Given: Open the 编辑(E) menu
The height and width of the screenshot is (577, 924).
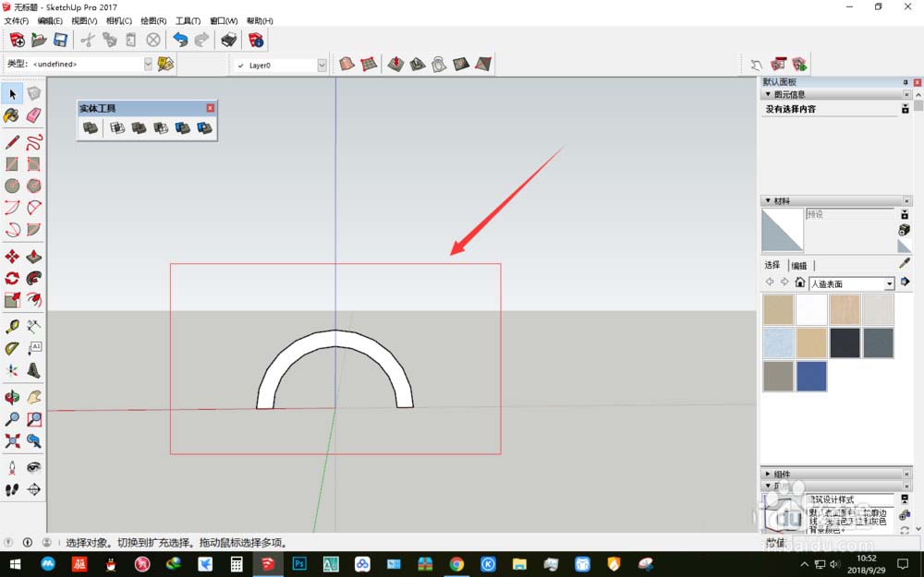Looking at the screenshot, I should click(50, 20).
